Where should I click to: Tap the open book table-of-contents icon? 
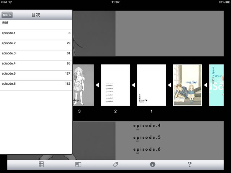pyautogui.click(x=78, y=164)
